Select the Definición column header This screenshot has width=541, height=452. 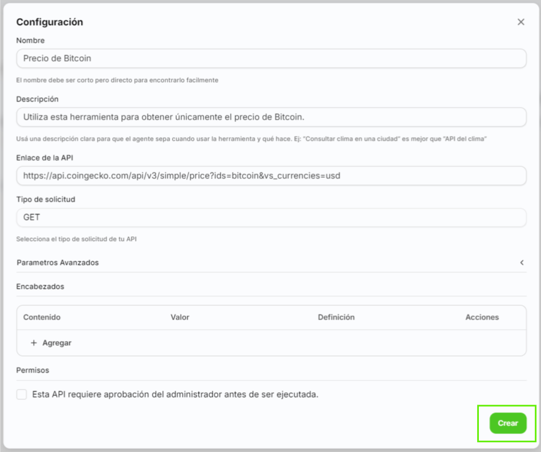pyautogui.click(x=336, y=317)
